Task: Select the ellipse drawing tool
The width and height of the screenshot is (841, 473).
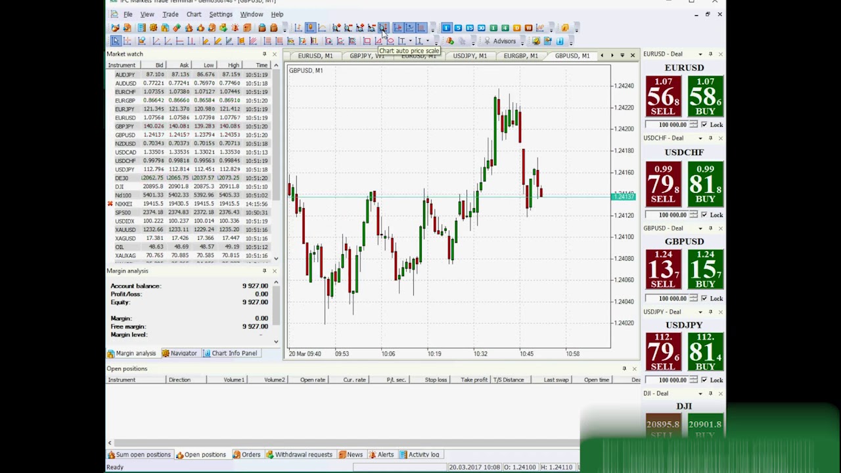Action: pyautogui.click(x=390, y=41)
